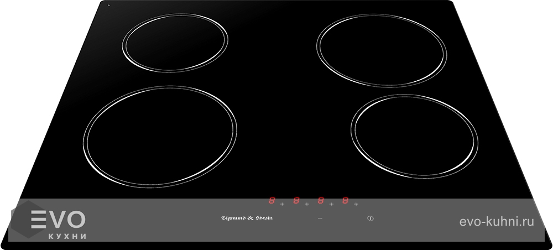This screenshot has height=250, width=553.
Task: Select the rear right cooking zone ring
Action: [x=382, y=50]
